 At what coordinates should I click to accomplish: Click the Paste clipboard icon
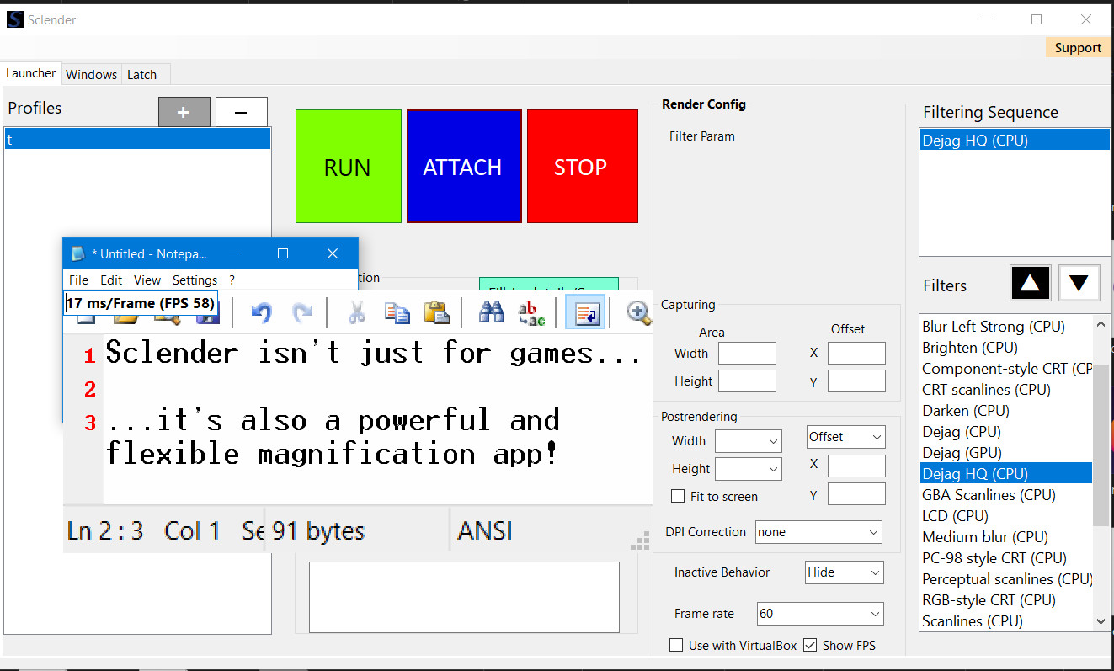pos(437,312)
